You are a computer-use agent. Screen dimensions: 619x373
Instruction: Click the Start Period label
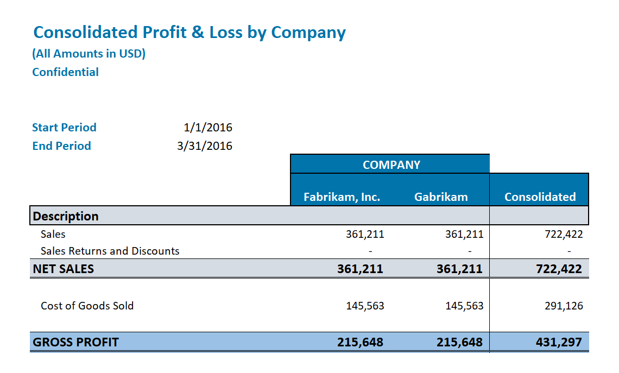click(x=65, y=127)
